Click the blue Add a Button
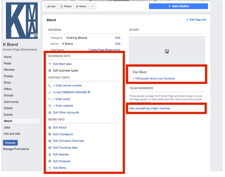The image size is (225, 177). (x=178, y=6)
